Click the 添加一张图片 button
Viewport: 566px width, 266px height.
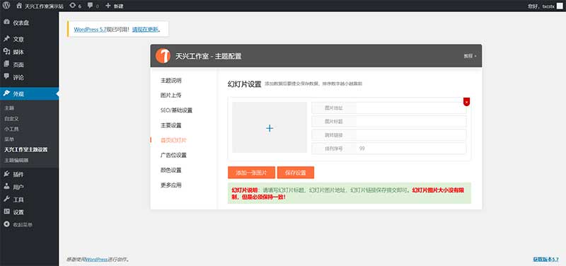pyautogui.click(x=252, y=173)
